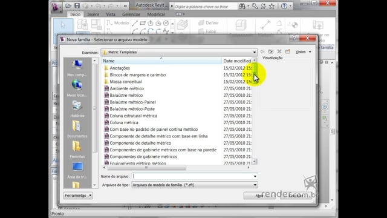This screenshot has width=387, height=218.
Task: Click the places bar up arrow
Action: (x=94, y=61)
